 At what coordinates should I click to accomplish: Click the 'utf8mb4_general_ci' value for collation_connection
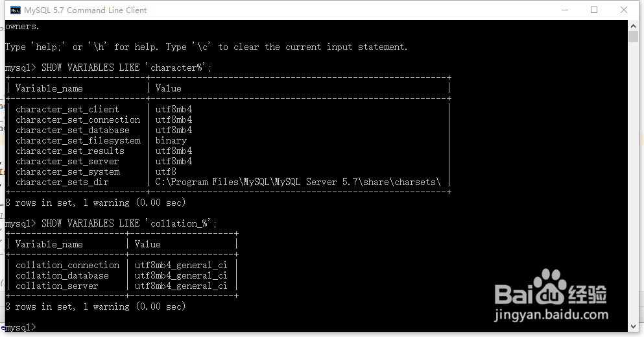tap(181, 265)
